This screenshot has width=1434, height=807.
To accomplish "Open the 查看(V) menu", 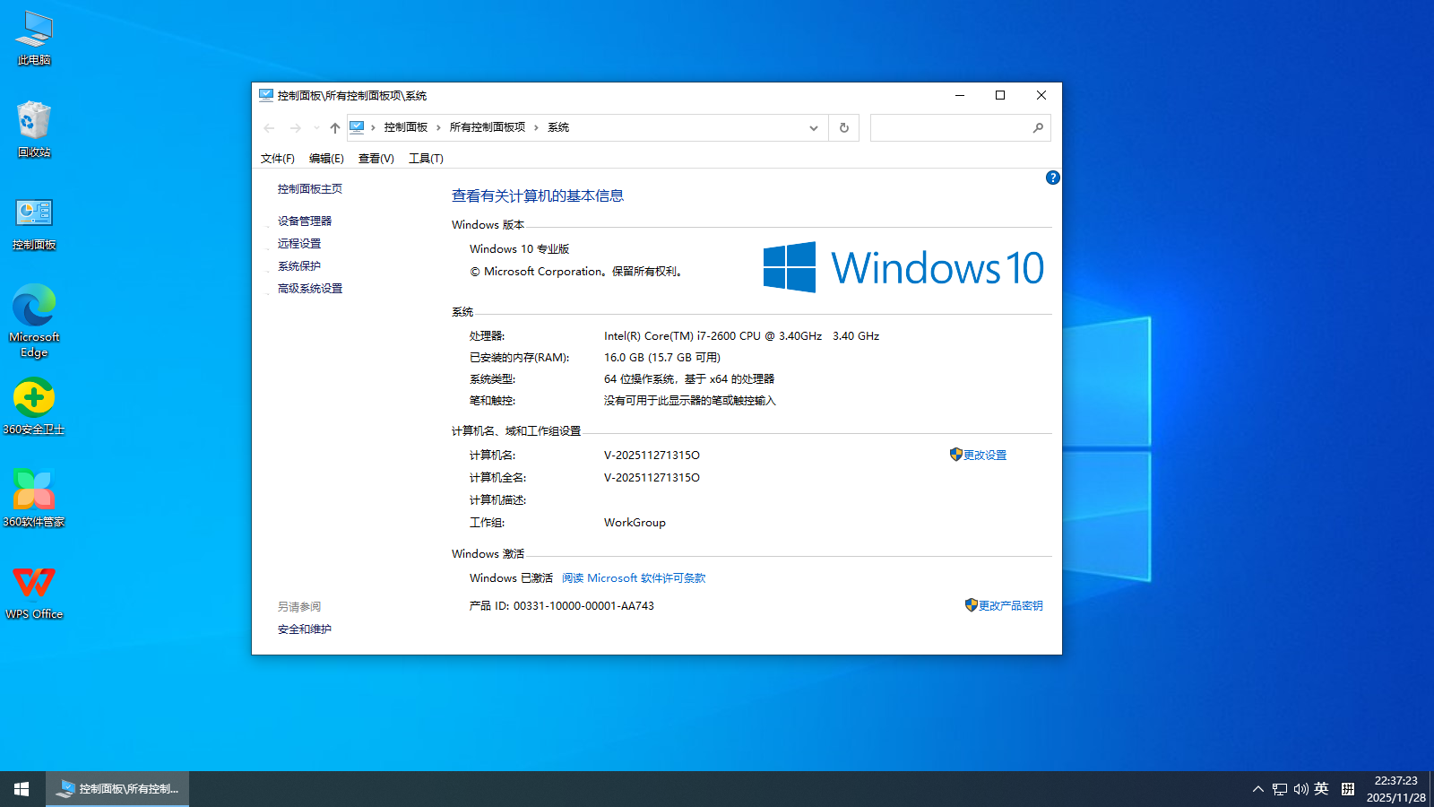I will point(376,158).
